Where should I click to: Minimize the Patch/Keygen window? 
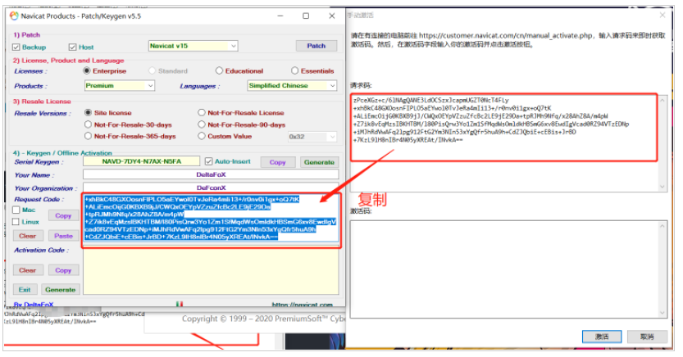click(280, 16)
